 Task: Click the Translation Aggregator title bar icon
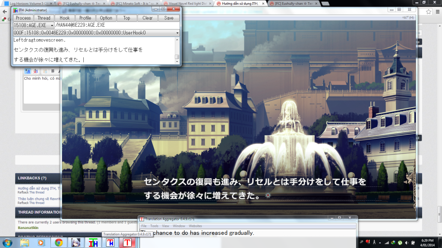pyautogui.click(x=142, y=219)
